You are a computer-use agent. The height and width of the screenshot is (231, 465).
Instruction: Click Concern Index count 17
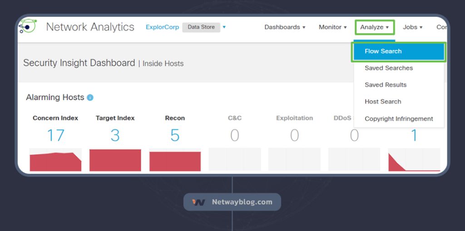click(x=55, y=135)
